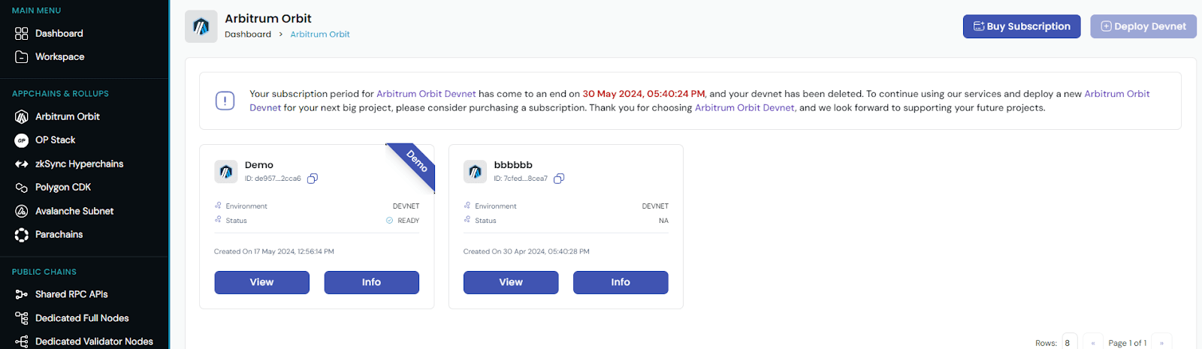Viewport: 1202px width, 349px height.
Task: Open Dedicated Validator Nodes icon
Action: (x=22, y=341)
